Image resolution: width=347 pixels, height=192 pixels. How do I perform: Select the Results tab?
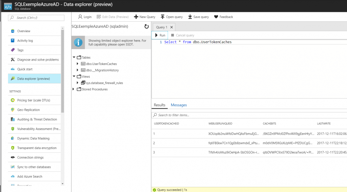coord(160,105)
